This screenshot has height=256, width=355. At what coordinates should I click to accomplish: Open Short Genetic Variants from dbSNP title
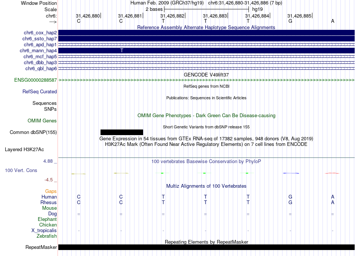pos(206,127)
